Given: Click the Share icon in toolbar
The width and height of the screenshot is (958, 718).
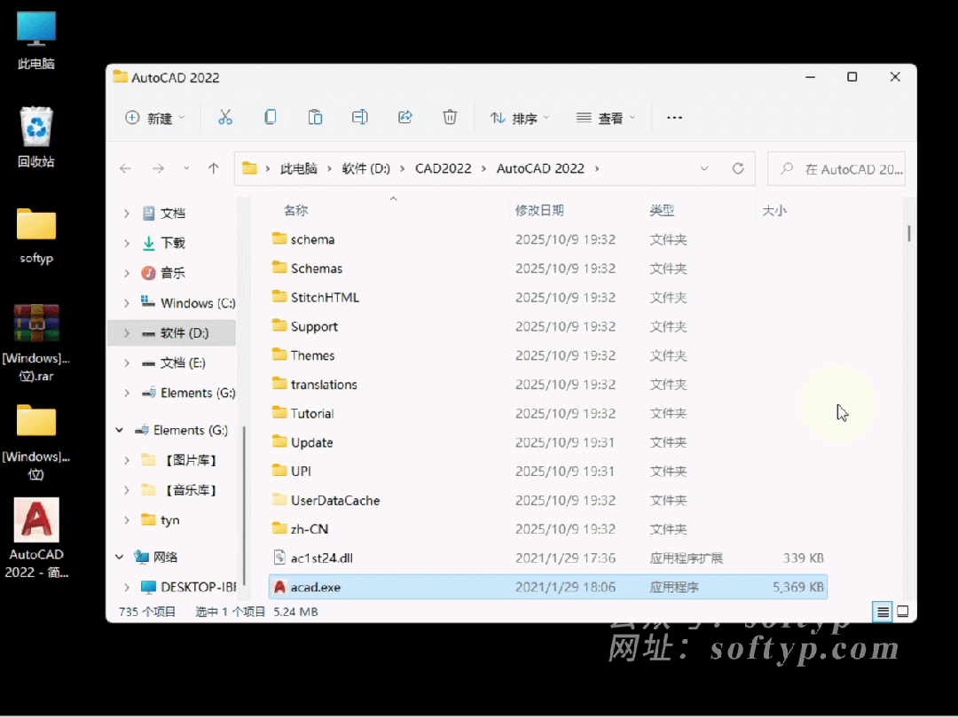Looking at the screenshot, I should [x=405, y=117].
